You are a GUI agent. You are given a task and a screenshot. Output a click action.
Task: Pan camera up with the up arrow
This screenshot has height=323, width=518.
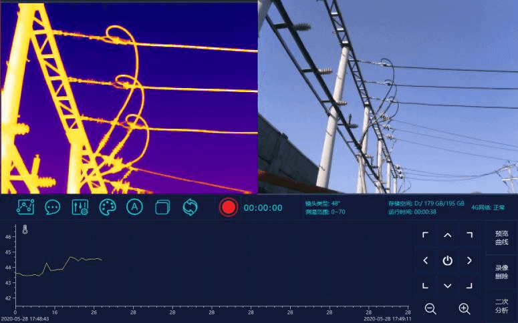coord(447,235)
